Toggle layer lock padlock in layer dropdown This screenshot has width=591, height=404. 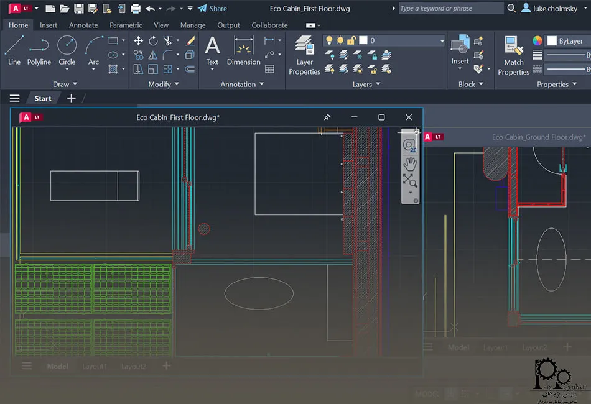pyautogui.click(x=351, y=40)
